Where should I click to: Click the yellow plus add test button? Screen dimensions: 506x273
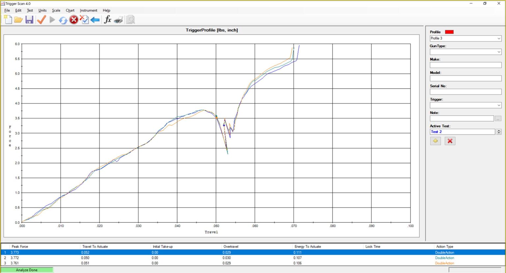point(435,141)
